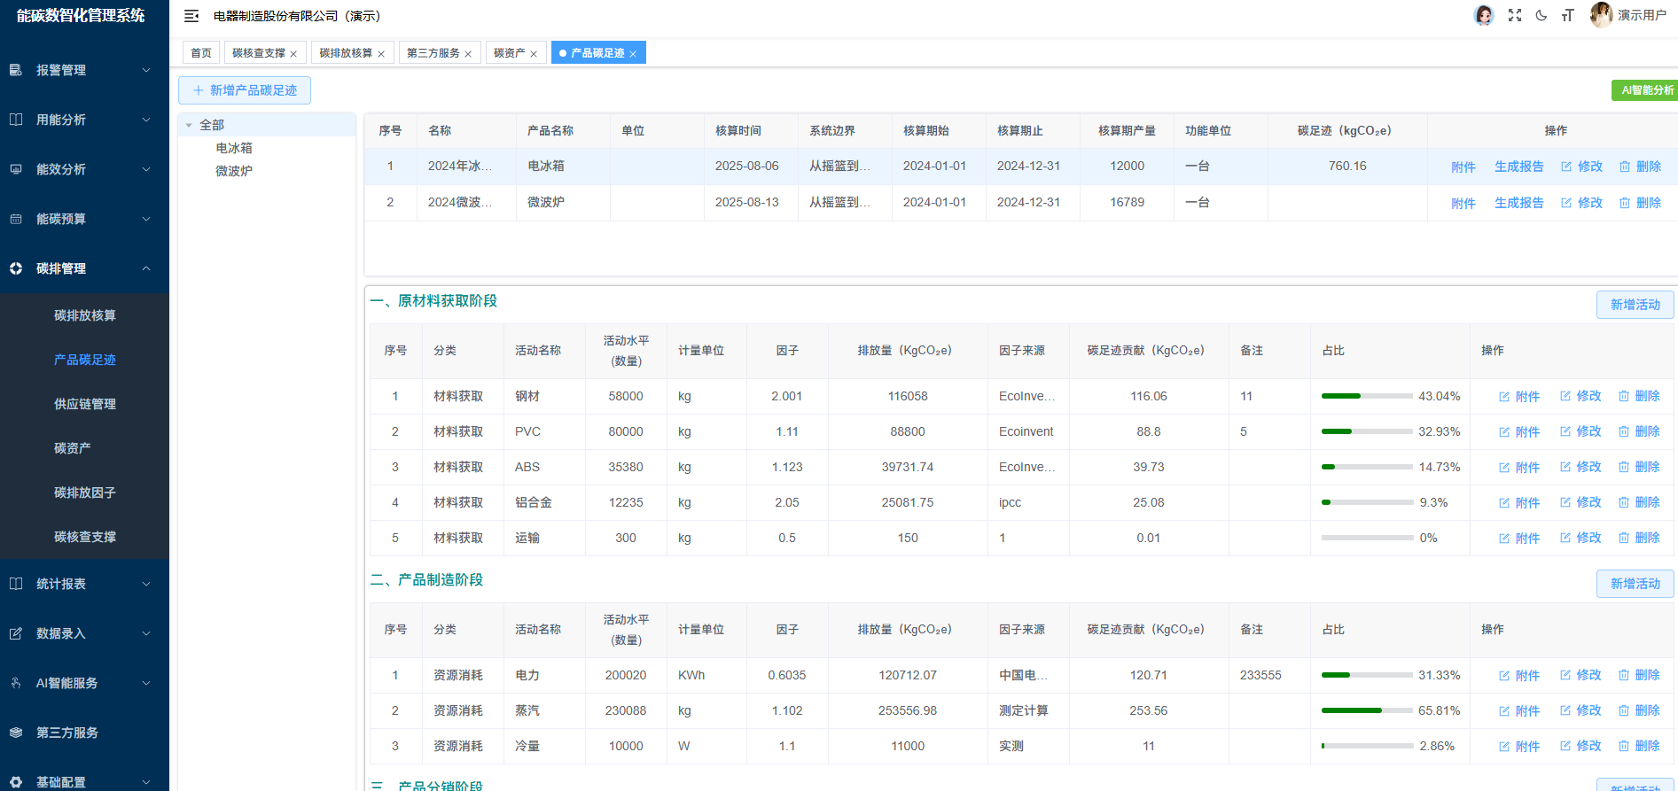Click the 43.04% progress bar for 钢材

1367,396
